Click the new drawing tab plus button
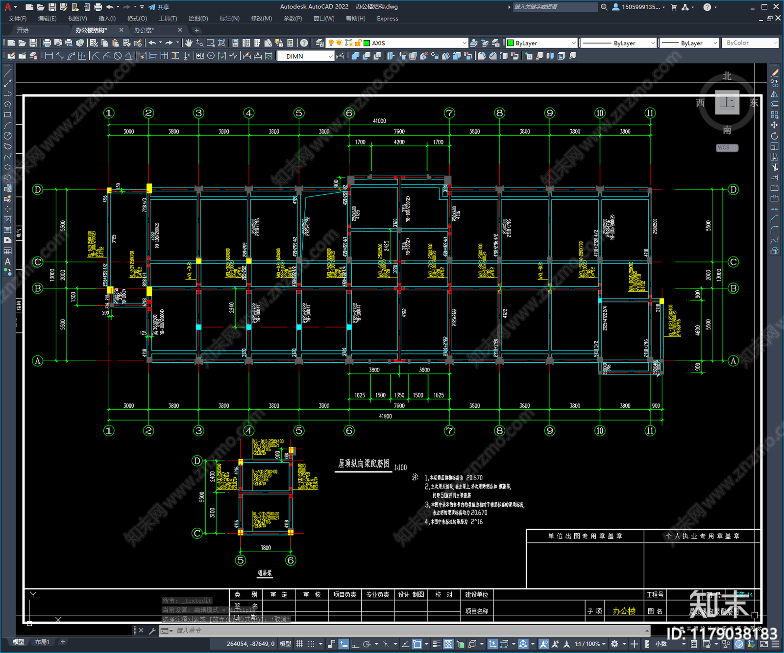The height and width of the screenshot is (653, 784). pos(197,30)
